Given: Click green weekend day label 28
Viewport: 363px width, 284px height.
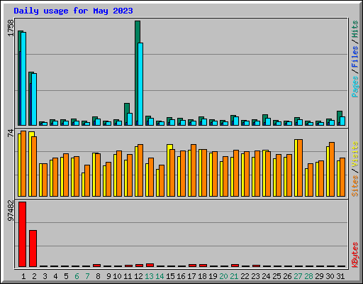Looking at the screenshot, I should pos(308,276).
